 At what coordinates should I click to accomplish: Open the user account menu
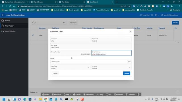[x=170, y=15]
